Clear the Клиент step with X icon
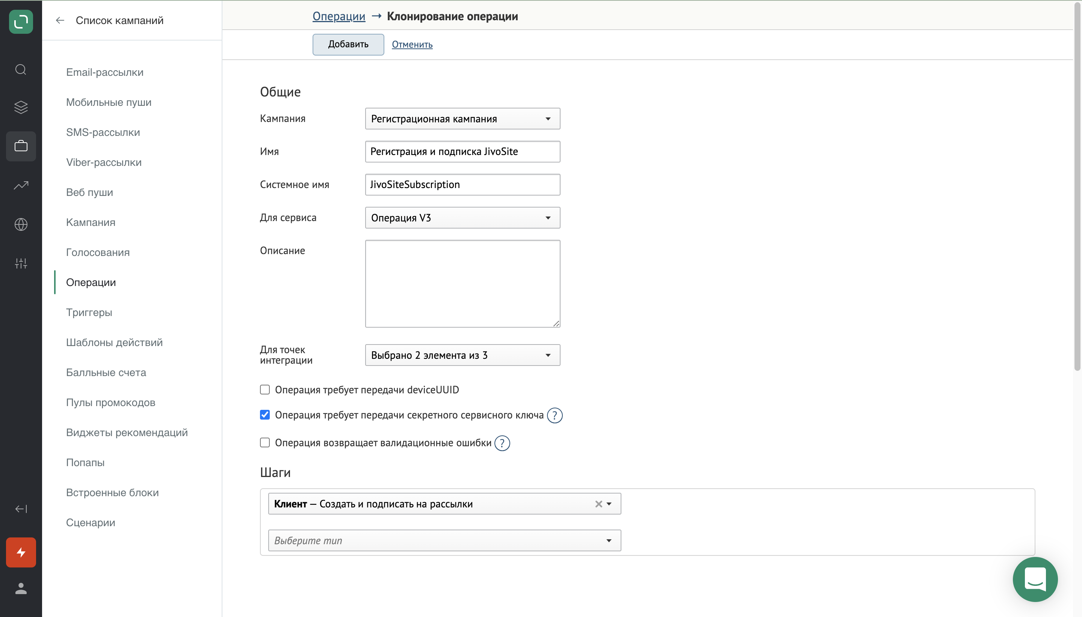This screenshot has width=1082, height=617. (598, 504)
